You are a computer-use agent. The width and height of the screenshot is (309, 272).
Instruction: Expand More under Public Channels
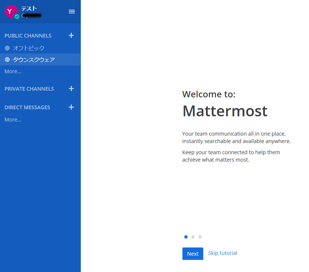point(13,71)
